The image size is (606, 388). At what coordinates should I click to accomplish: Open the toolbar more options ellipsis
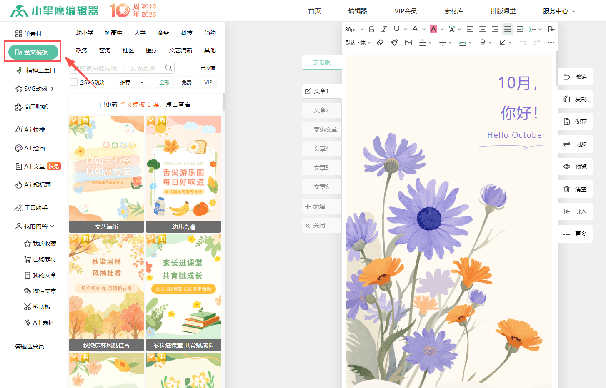pyautogui.click(x=551, y=42)
